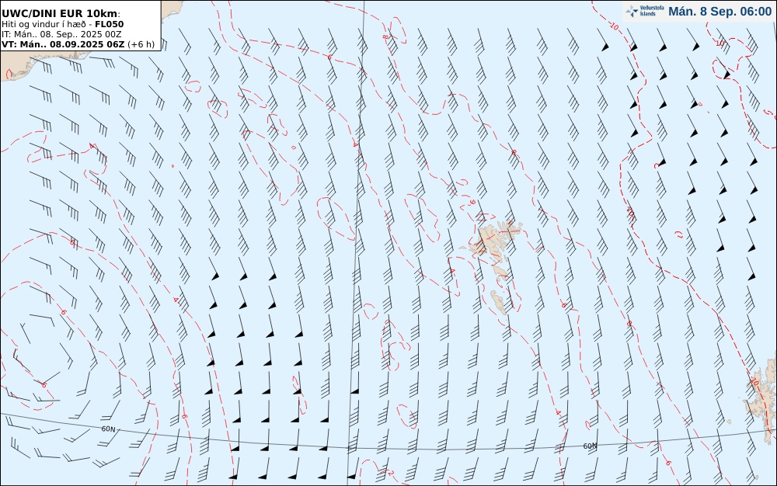
Task: Click the 'Mán. 8 Sep. 06:00' timestamp
Action: 720,12
